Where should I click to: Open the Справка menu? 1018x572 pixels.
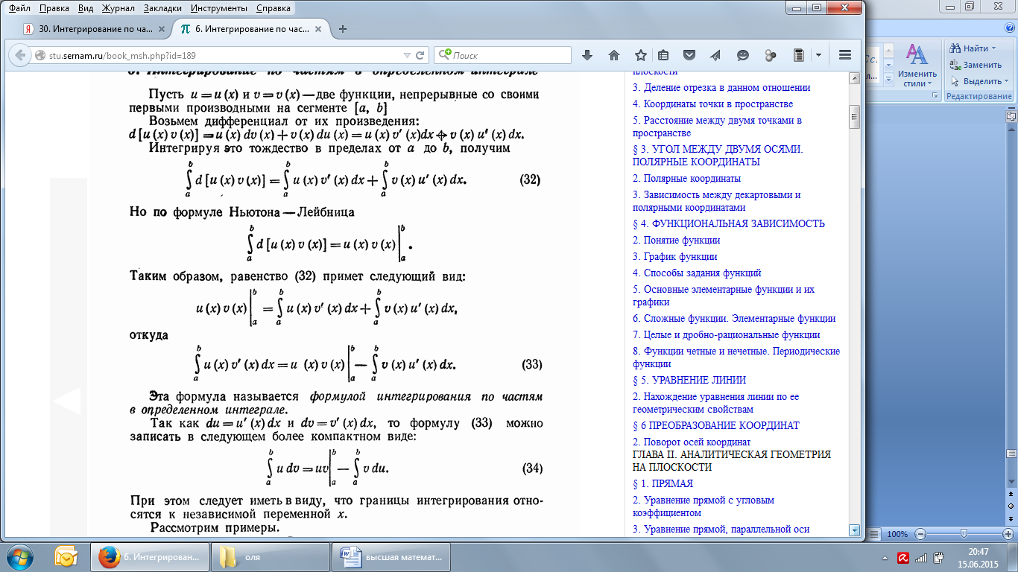tap(274, 10)
